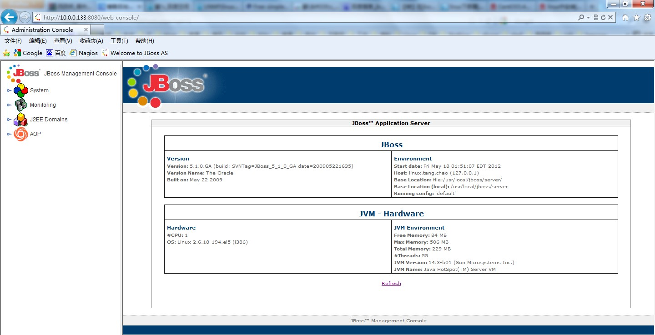Screen dimensions: 655x335
Task: Click the Version: 5.1.0.GA build line
Action: (260, 166)
